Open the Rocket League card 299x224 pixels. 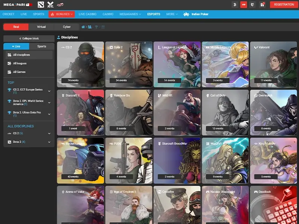click(x=80, y=161)
